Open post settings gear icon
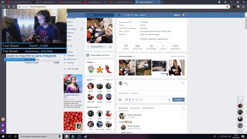Image resolution: width=247 pixels, height=139 pixels. (x=169, y=100)
